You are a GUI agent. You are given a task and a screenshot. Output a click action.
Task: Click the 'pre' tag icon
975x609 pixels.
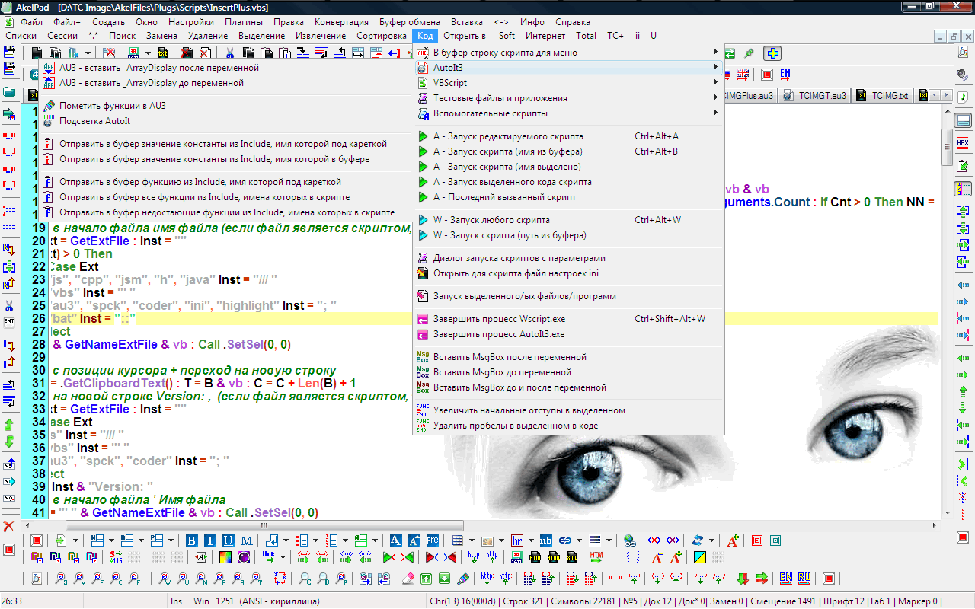432,540
